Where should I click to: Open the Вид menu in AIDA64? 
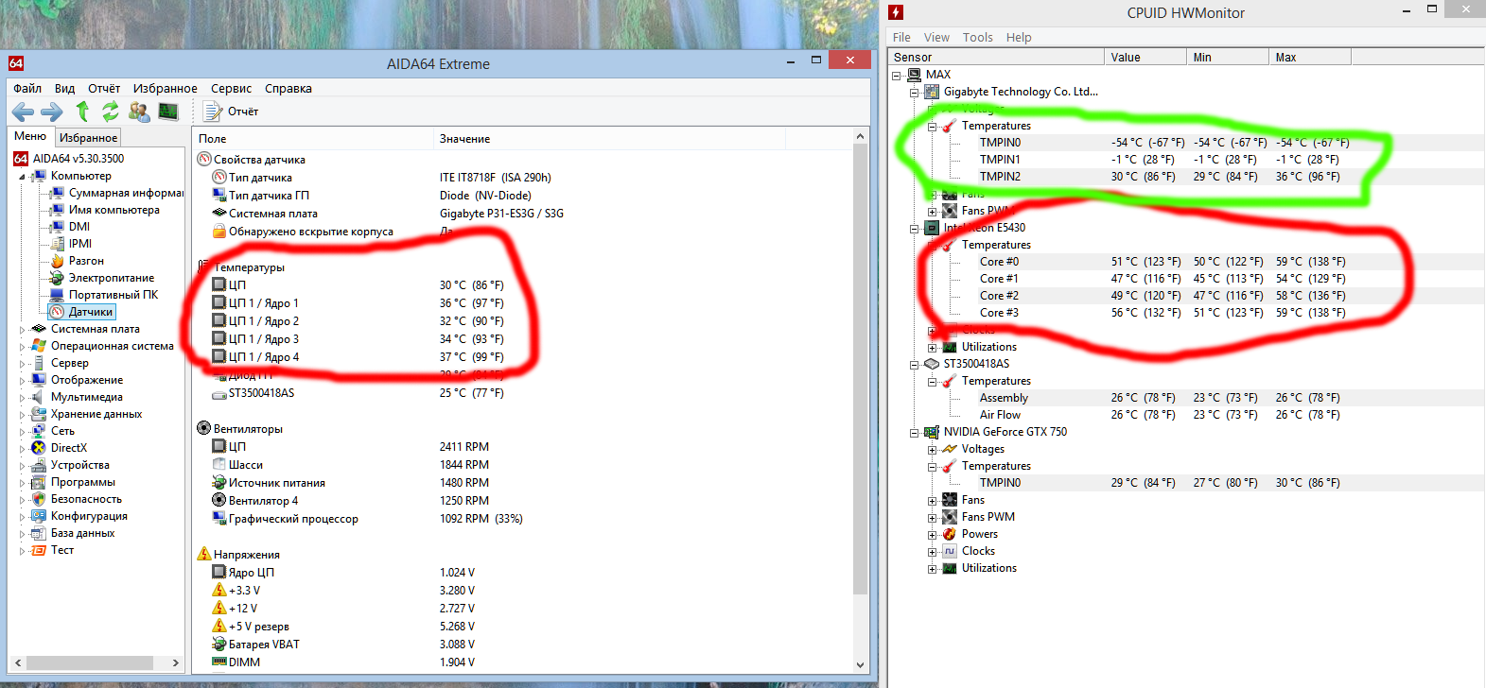[x=64, y=88]
